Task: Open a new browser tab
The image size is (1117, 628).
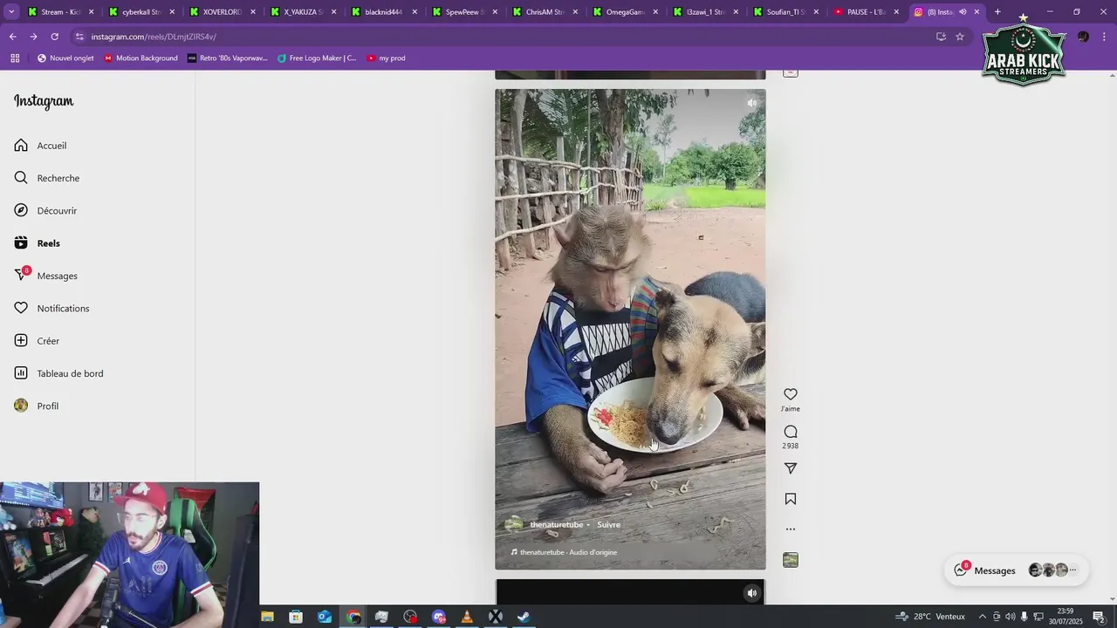Action: tap(997, 12)
